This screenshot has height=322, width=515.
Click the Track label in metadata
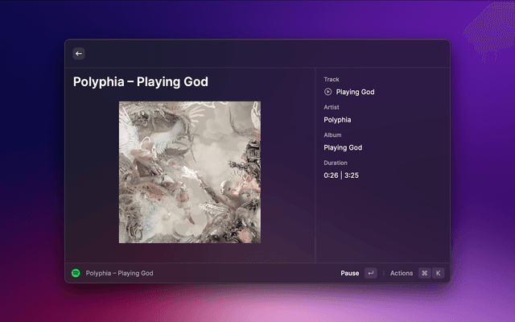coord(332,79)
